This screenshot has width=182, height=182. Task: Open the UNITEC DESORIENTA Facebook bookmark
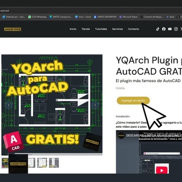coord(105,17)
